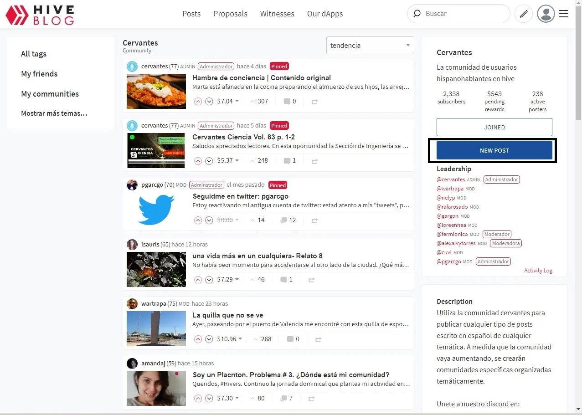582x415 pixels.
Task: Select My communities in sidebar
Action: [50, 94]
